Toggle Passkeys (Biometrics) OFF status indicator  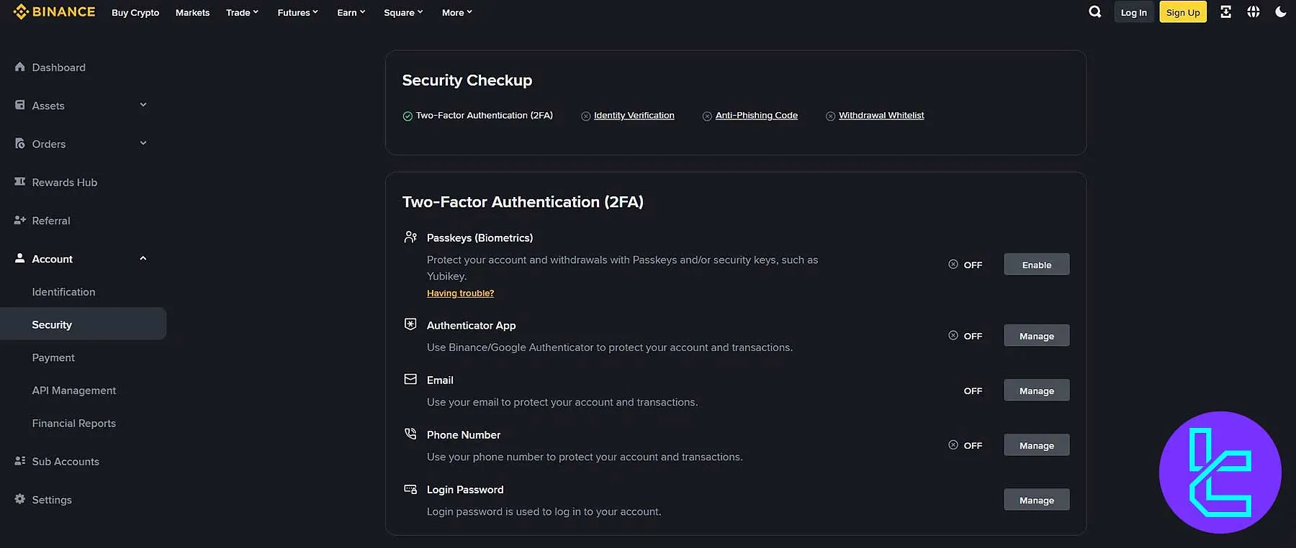(x=965, y=264)
